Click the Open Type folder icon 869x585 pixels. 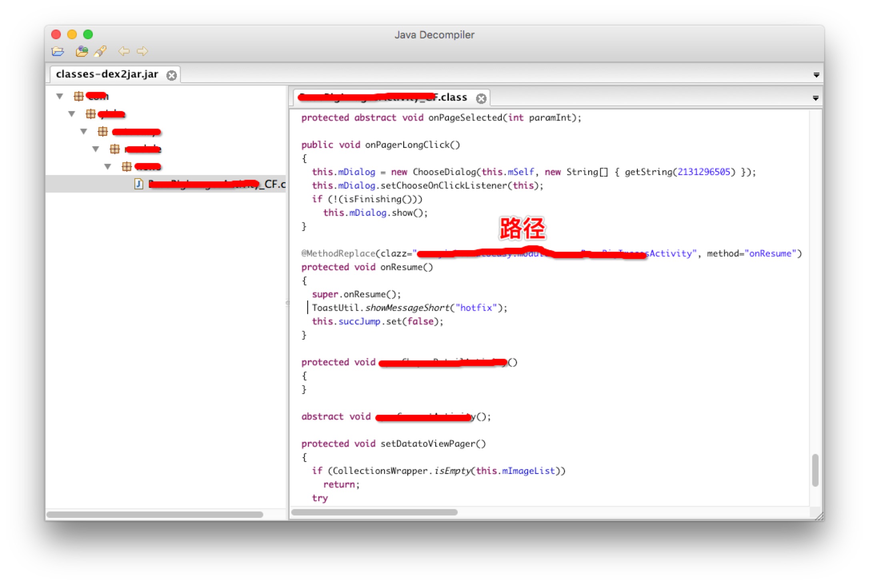coord(82,52)
